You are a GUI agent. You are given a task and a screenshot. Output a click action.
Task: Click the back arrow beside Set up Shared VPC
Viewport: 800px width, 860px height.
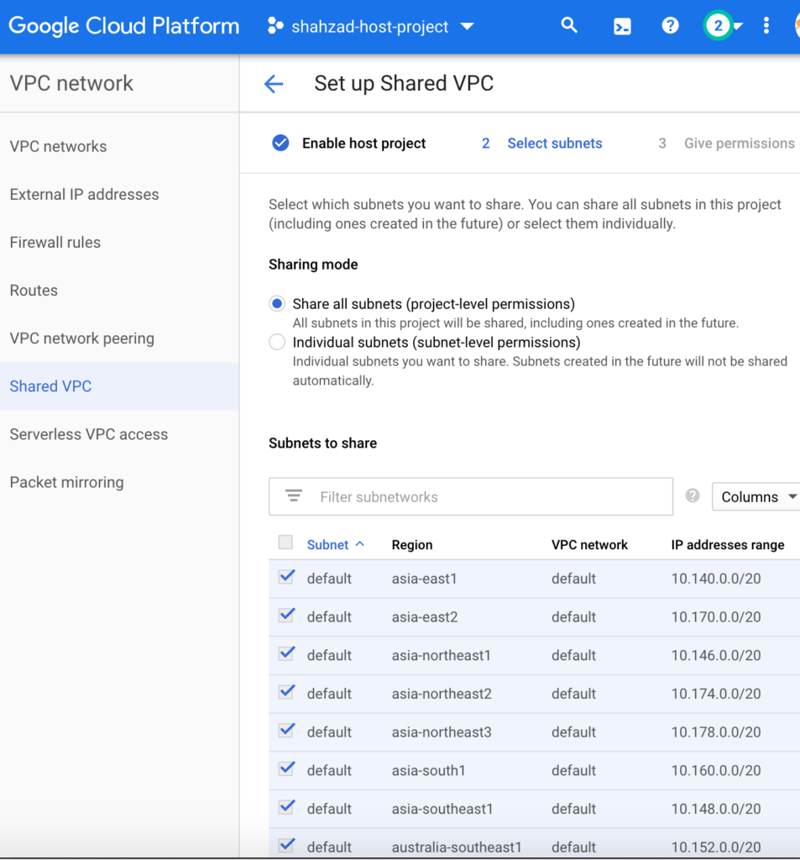tap(274, 84)
